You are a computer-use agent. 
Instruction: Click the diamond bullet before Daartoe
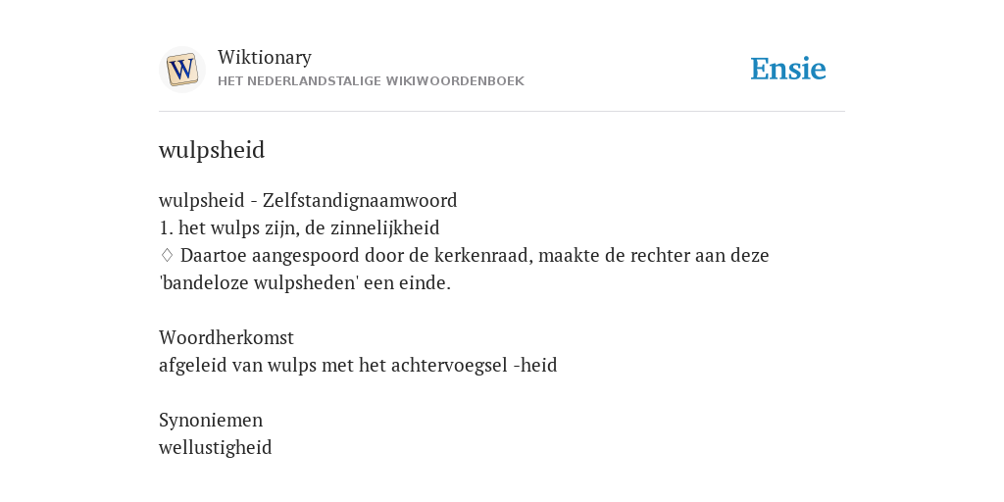[167, 255]
